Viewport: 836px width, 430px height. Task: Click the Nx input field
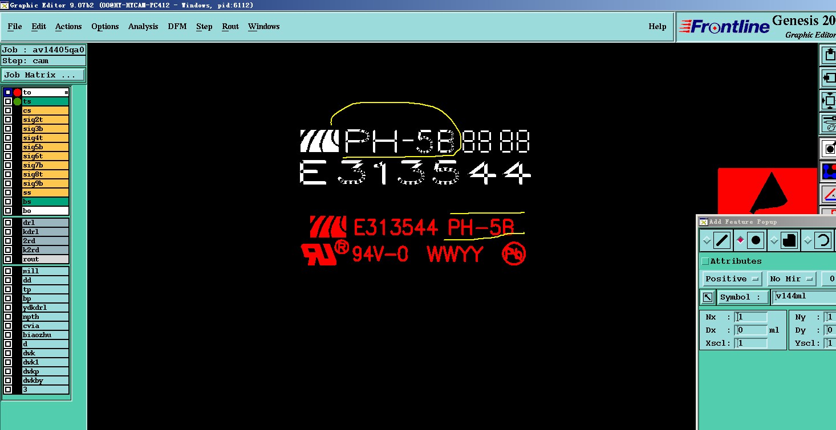point(751,317)
